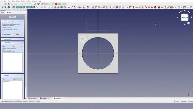Open the Elements Type dropdown
The height and width of the screenshot is (109, 193).
[17, 79]
